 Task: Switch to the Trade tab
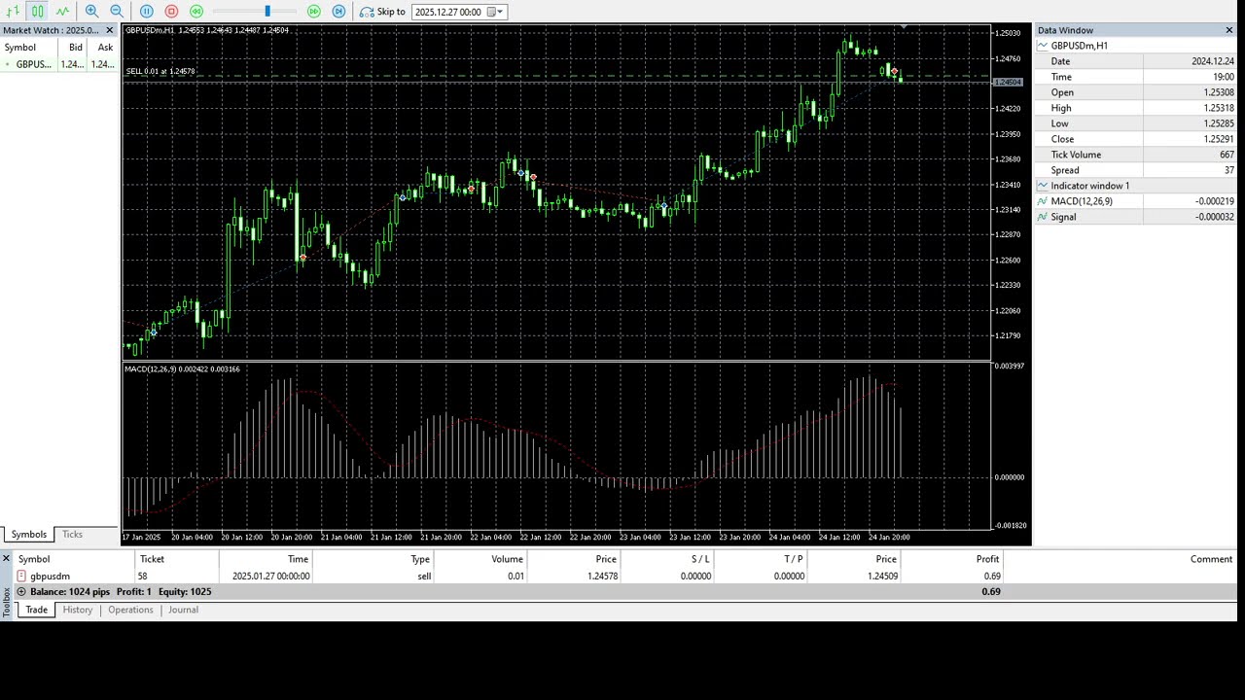(36, 610)
